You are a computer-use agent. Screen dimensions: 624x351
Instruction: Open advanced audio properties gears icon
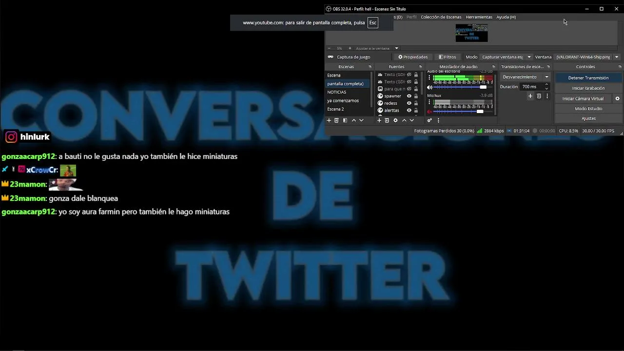429,120
